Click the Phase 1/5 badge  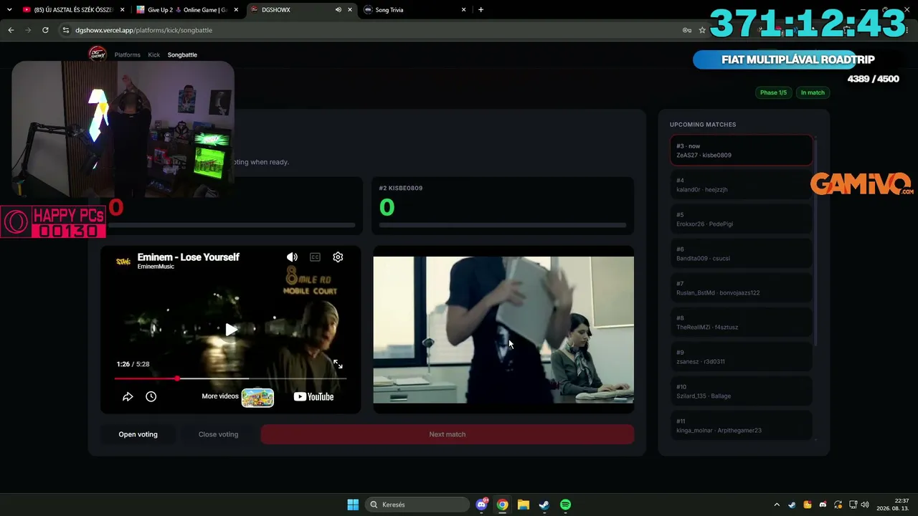point(773,92)
